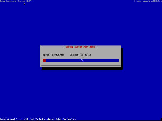This screenshot has height=121, width=162.
Task: Click the Elapsed: 00:00:12 timer text
Action: 80,55
